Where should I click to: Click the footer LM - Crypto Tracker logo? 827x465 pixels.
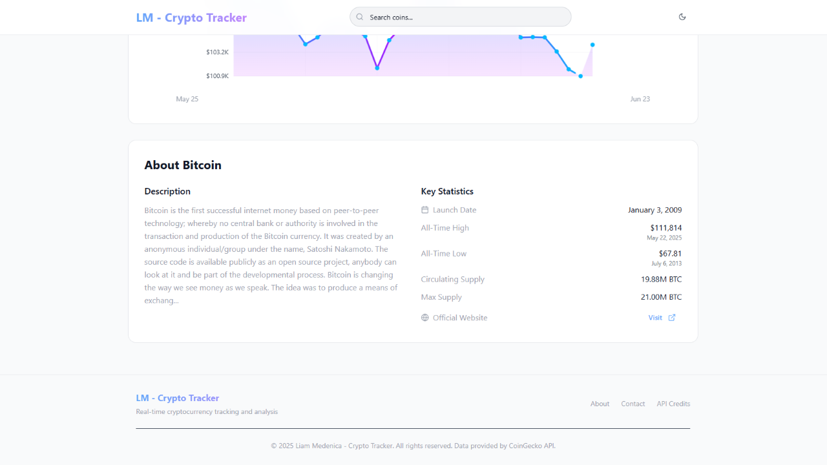178,398
